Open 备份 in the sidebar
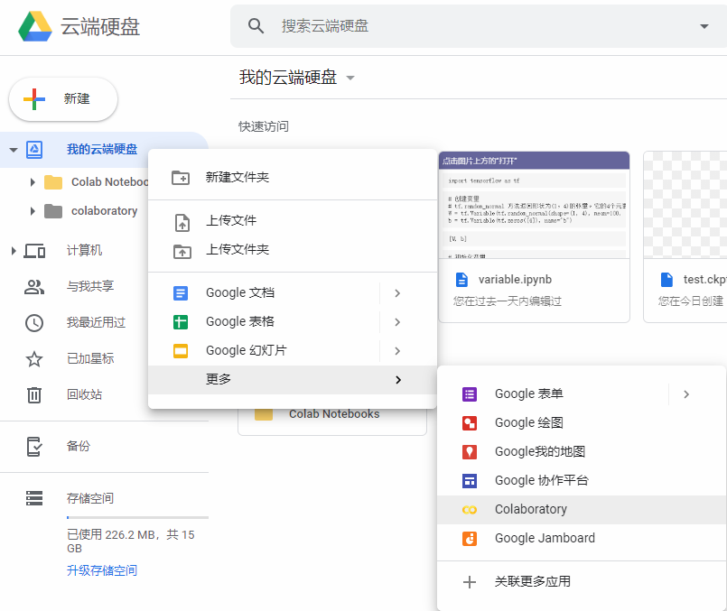 (x=79, y=446)
